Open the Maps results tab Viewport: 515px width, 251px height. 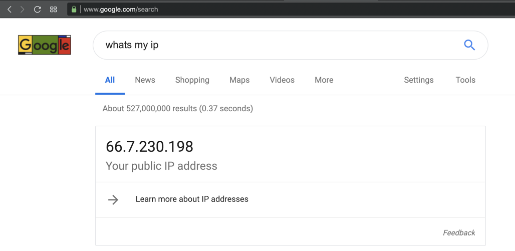pos(239,80)
